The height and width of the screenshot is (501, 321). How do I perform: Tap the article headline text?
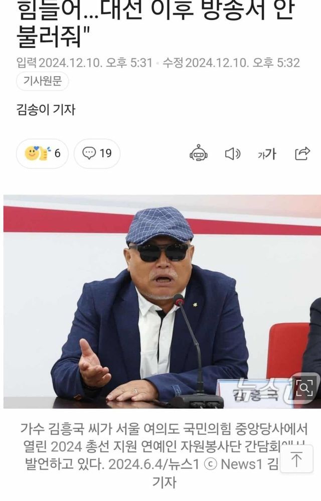pyautogui.click(x=155, y=24)
